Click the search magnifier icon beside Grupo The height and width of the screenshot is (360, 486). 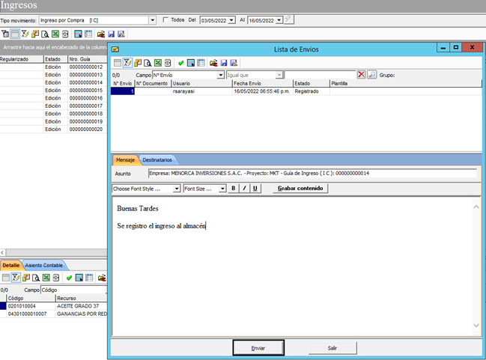(x=371, y=75)
